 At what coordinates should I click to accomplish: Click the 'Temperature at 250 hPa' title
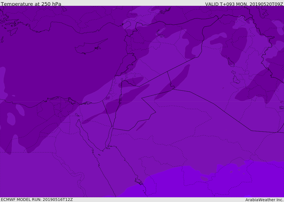tap(31, 4)
